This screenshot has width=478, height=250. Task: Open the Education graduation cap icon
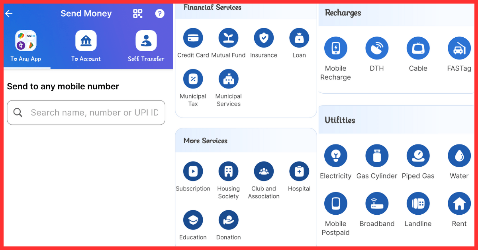click(x=193, y=220)
